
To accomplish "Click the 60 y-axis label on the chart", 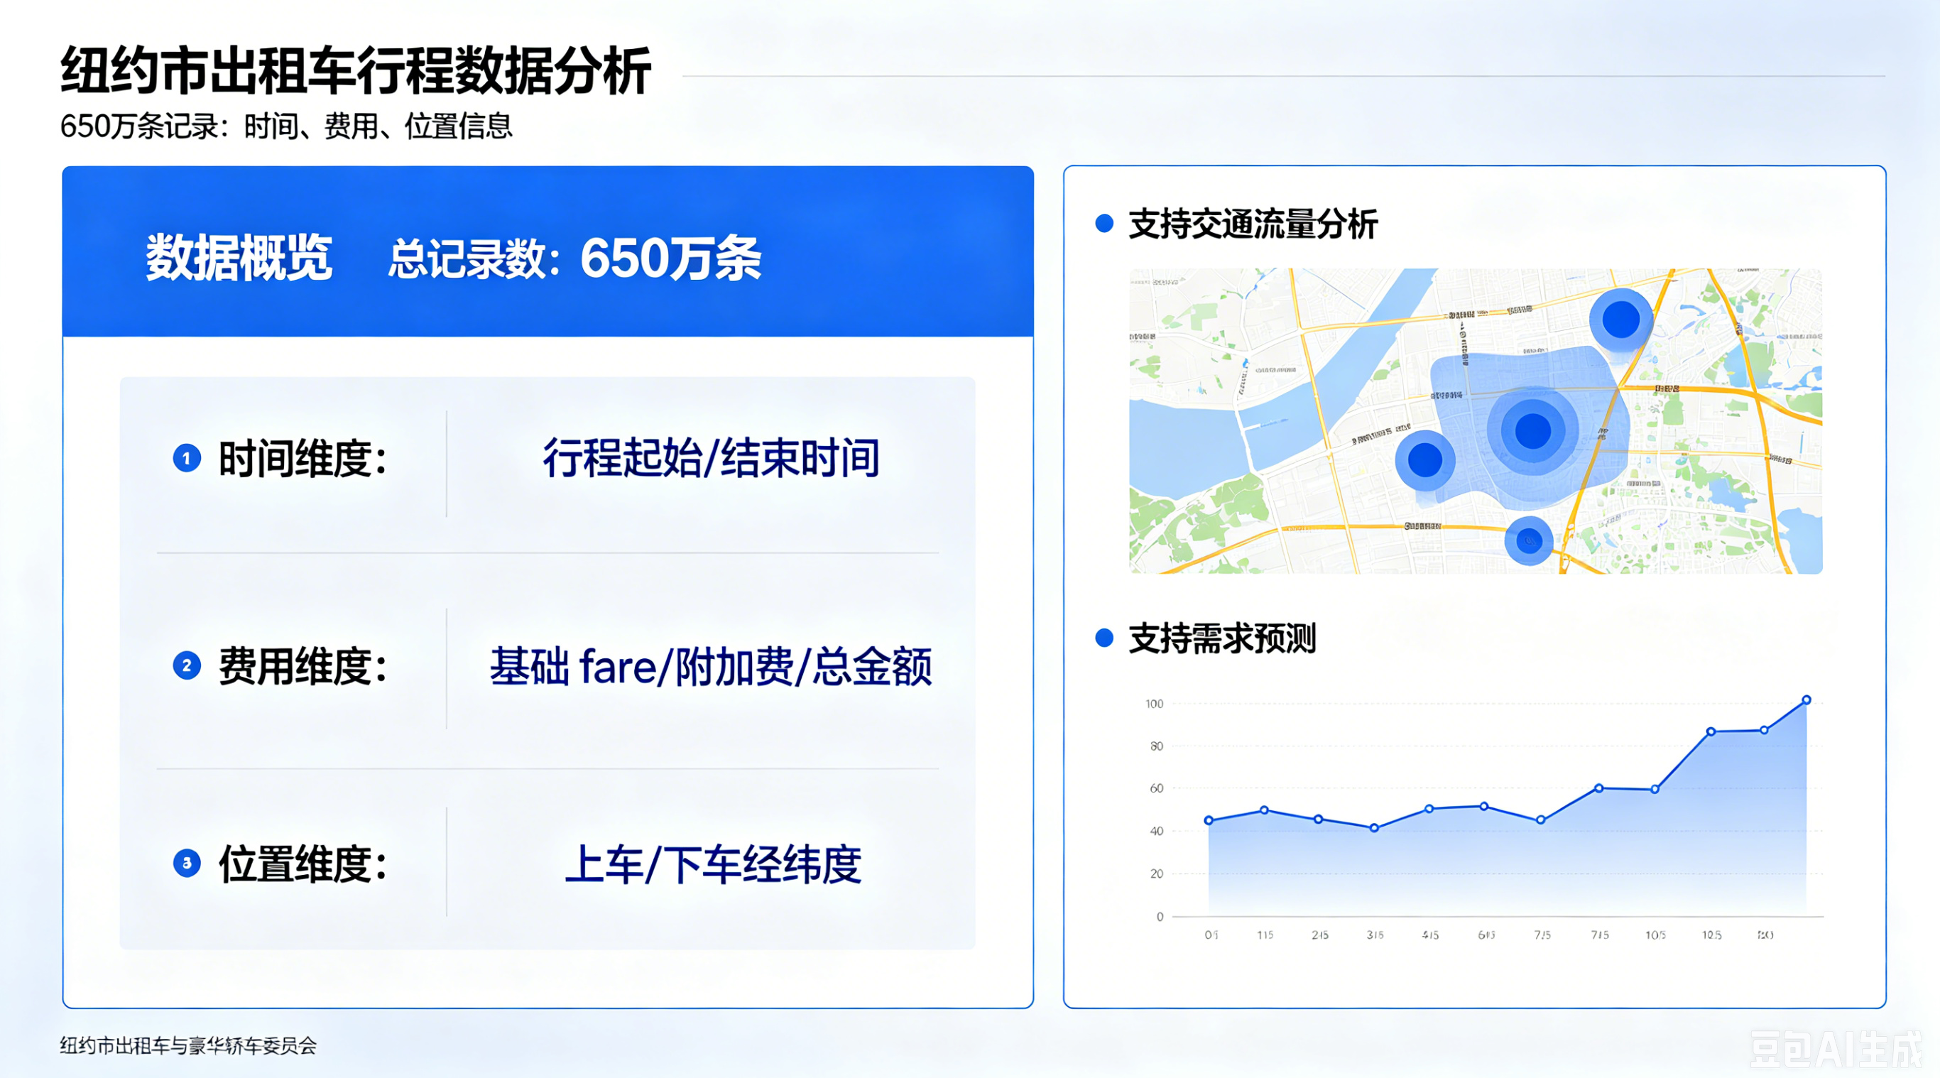I will click(x=1156, y=788).
